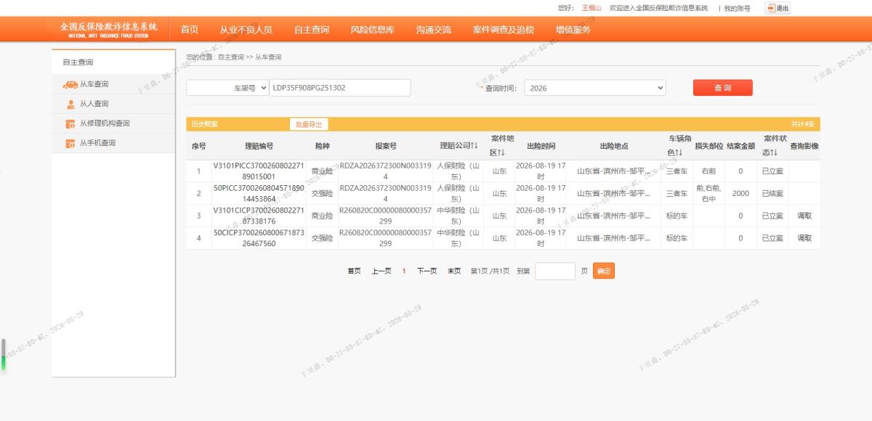Open 从业不良人员 menu

point(246,30)
